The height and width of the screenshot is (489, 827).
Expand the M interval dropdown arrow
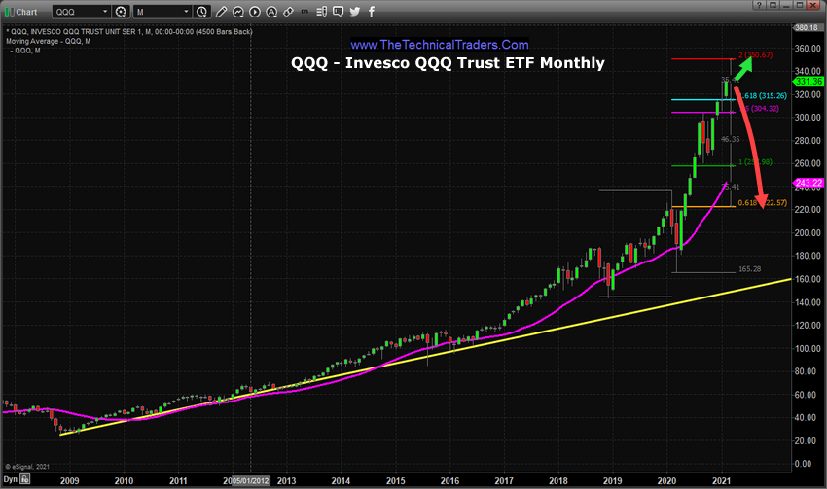pyautogui.click(x=186, y=12)
